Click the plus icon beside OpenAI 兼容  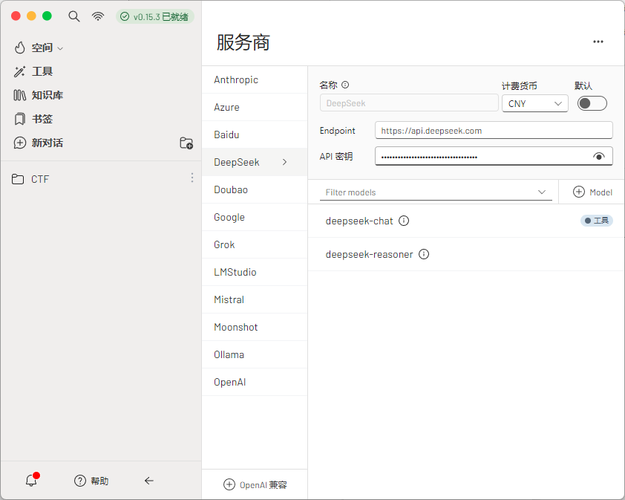229,484
